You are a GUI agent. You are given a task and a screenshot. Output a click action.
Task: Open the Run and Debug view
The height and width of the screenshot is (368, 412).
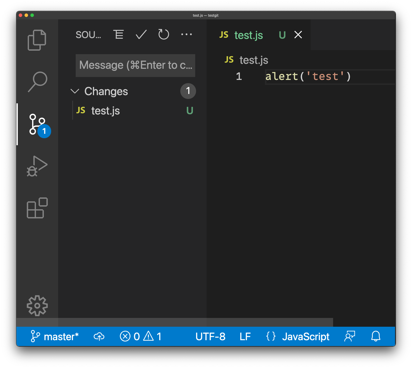(x=37, y=166)
